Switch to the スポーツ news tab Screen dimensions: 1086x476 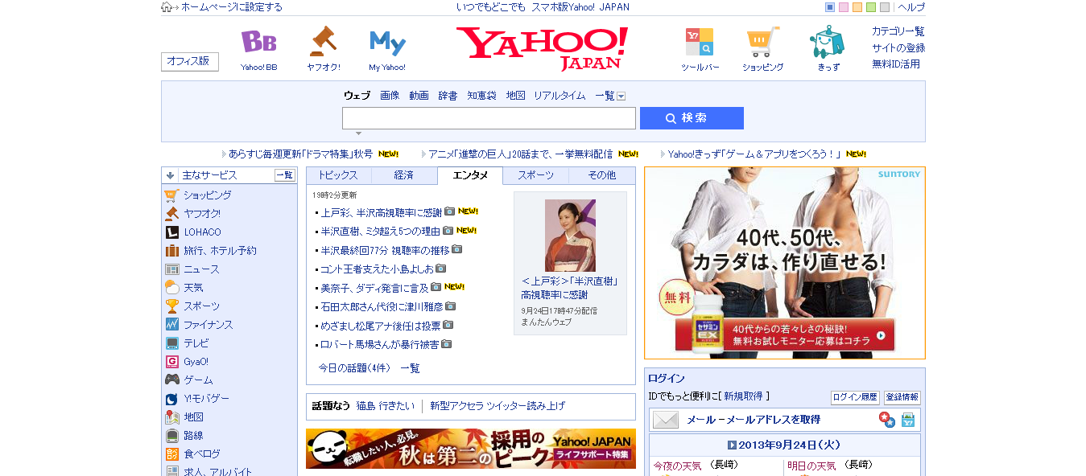pos(536,175)
